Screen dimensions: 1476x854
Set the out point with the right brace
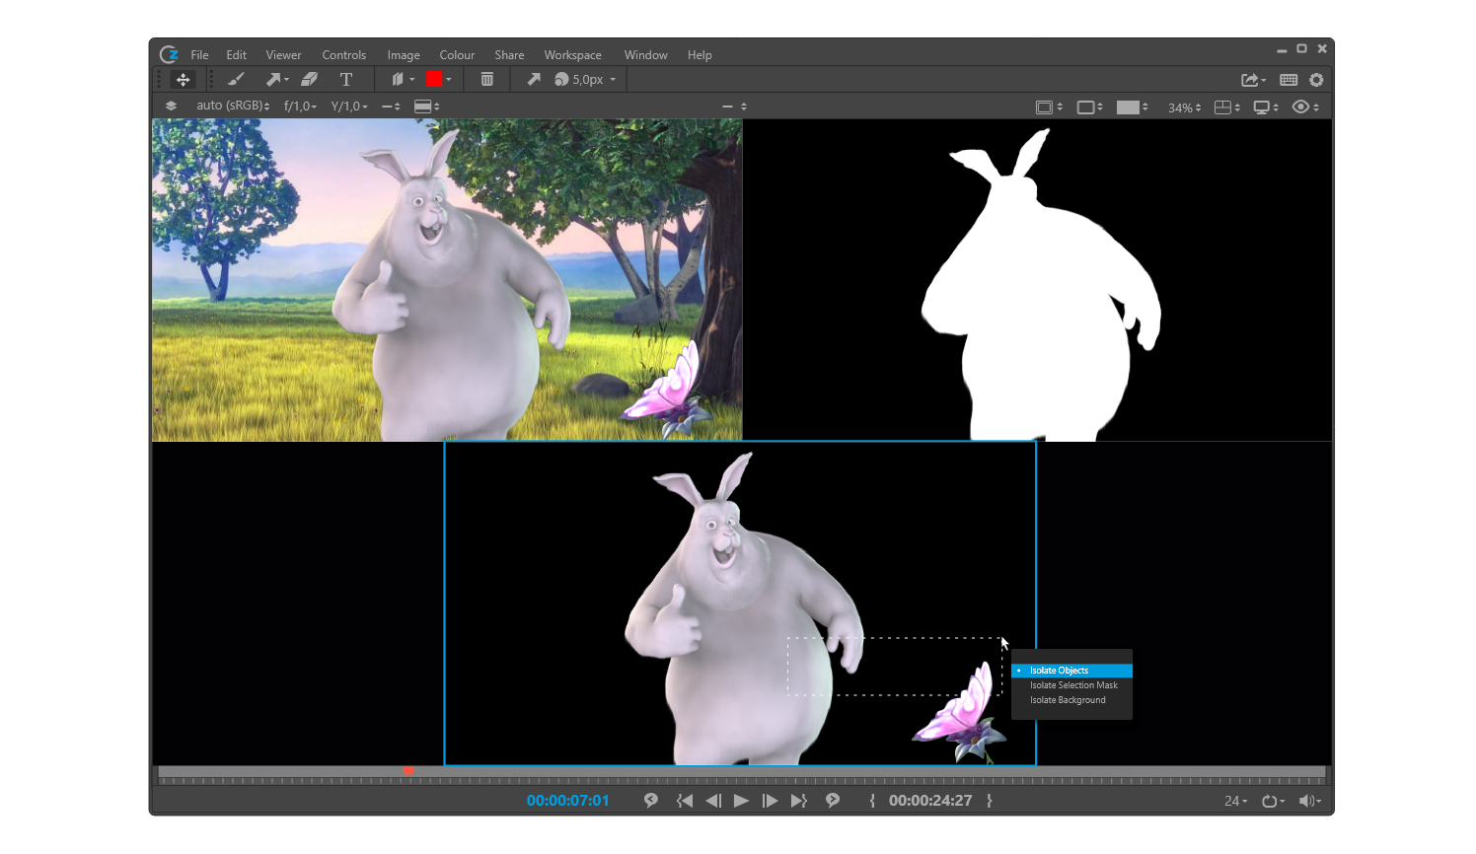tap(990, 801)
